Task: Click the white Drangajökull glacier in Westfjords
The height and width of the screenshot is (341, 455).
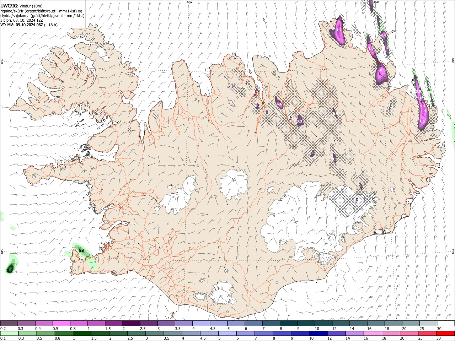Action: [x=102, y=54]
